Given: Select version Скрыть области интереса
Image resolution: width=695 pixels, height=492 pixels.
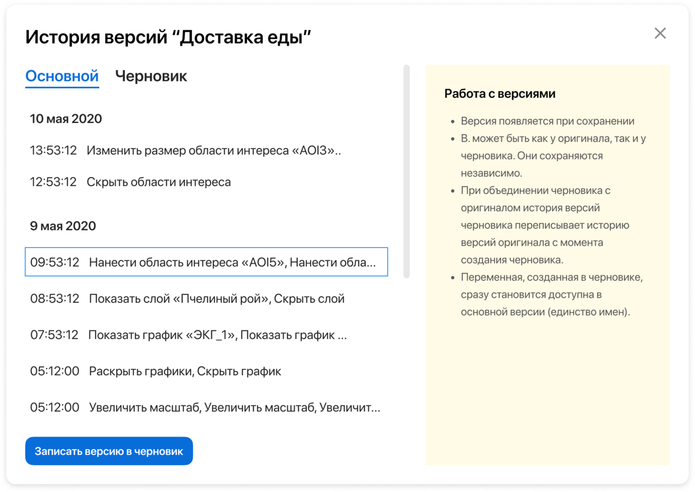Looking at the screenshot, I should coord(206,182).
